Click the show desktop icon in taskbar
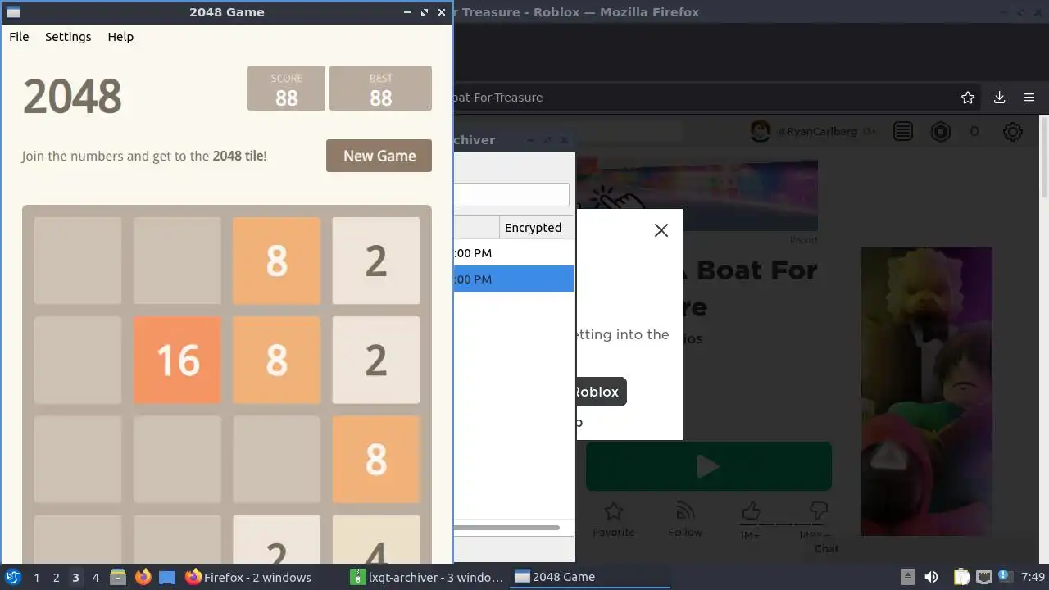Viewport: 1049px width, 590px height. tap(167, 577)
